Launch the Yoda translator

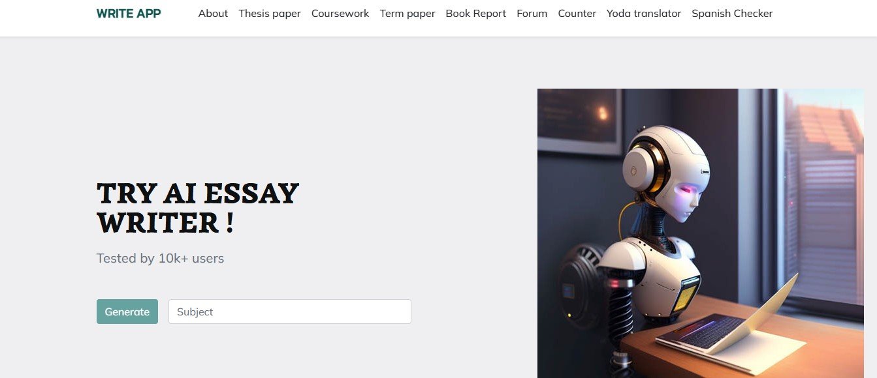[x=644, y=13]
